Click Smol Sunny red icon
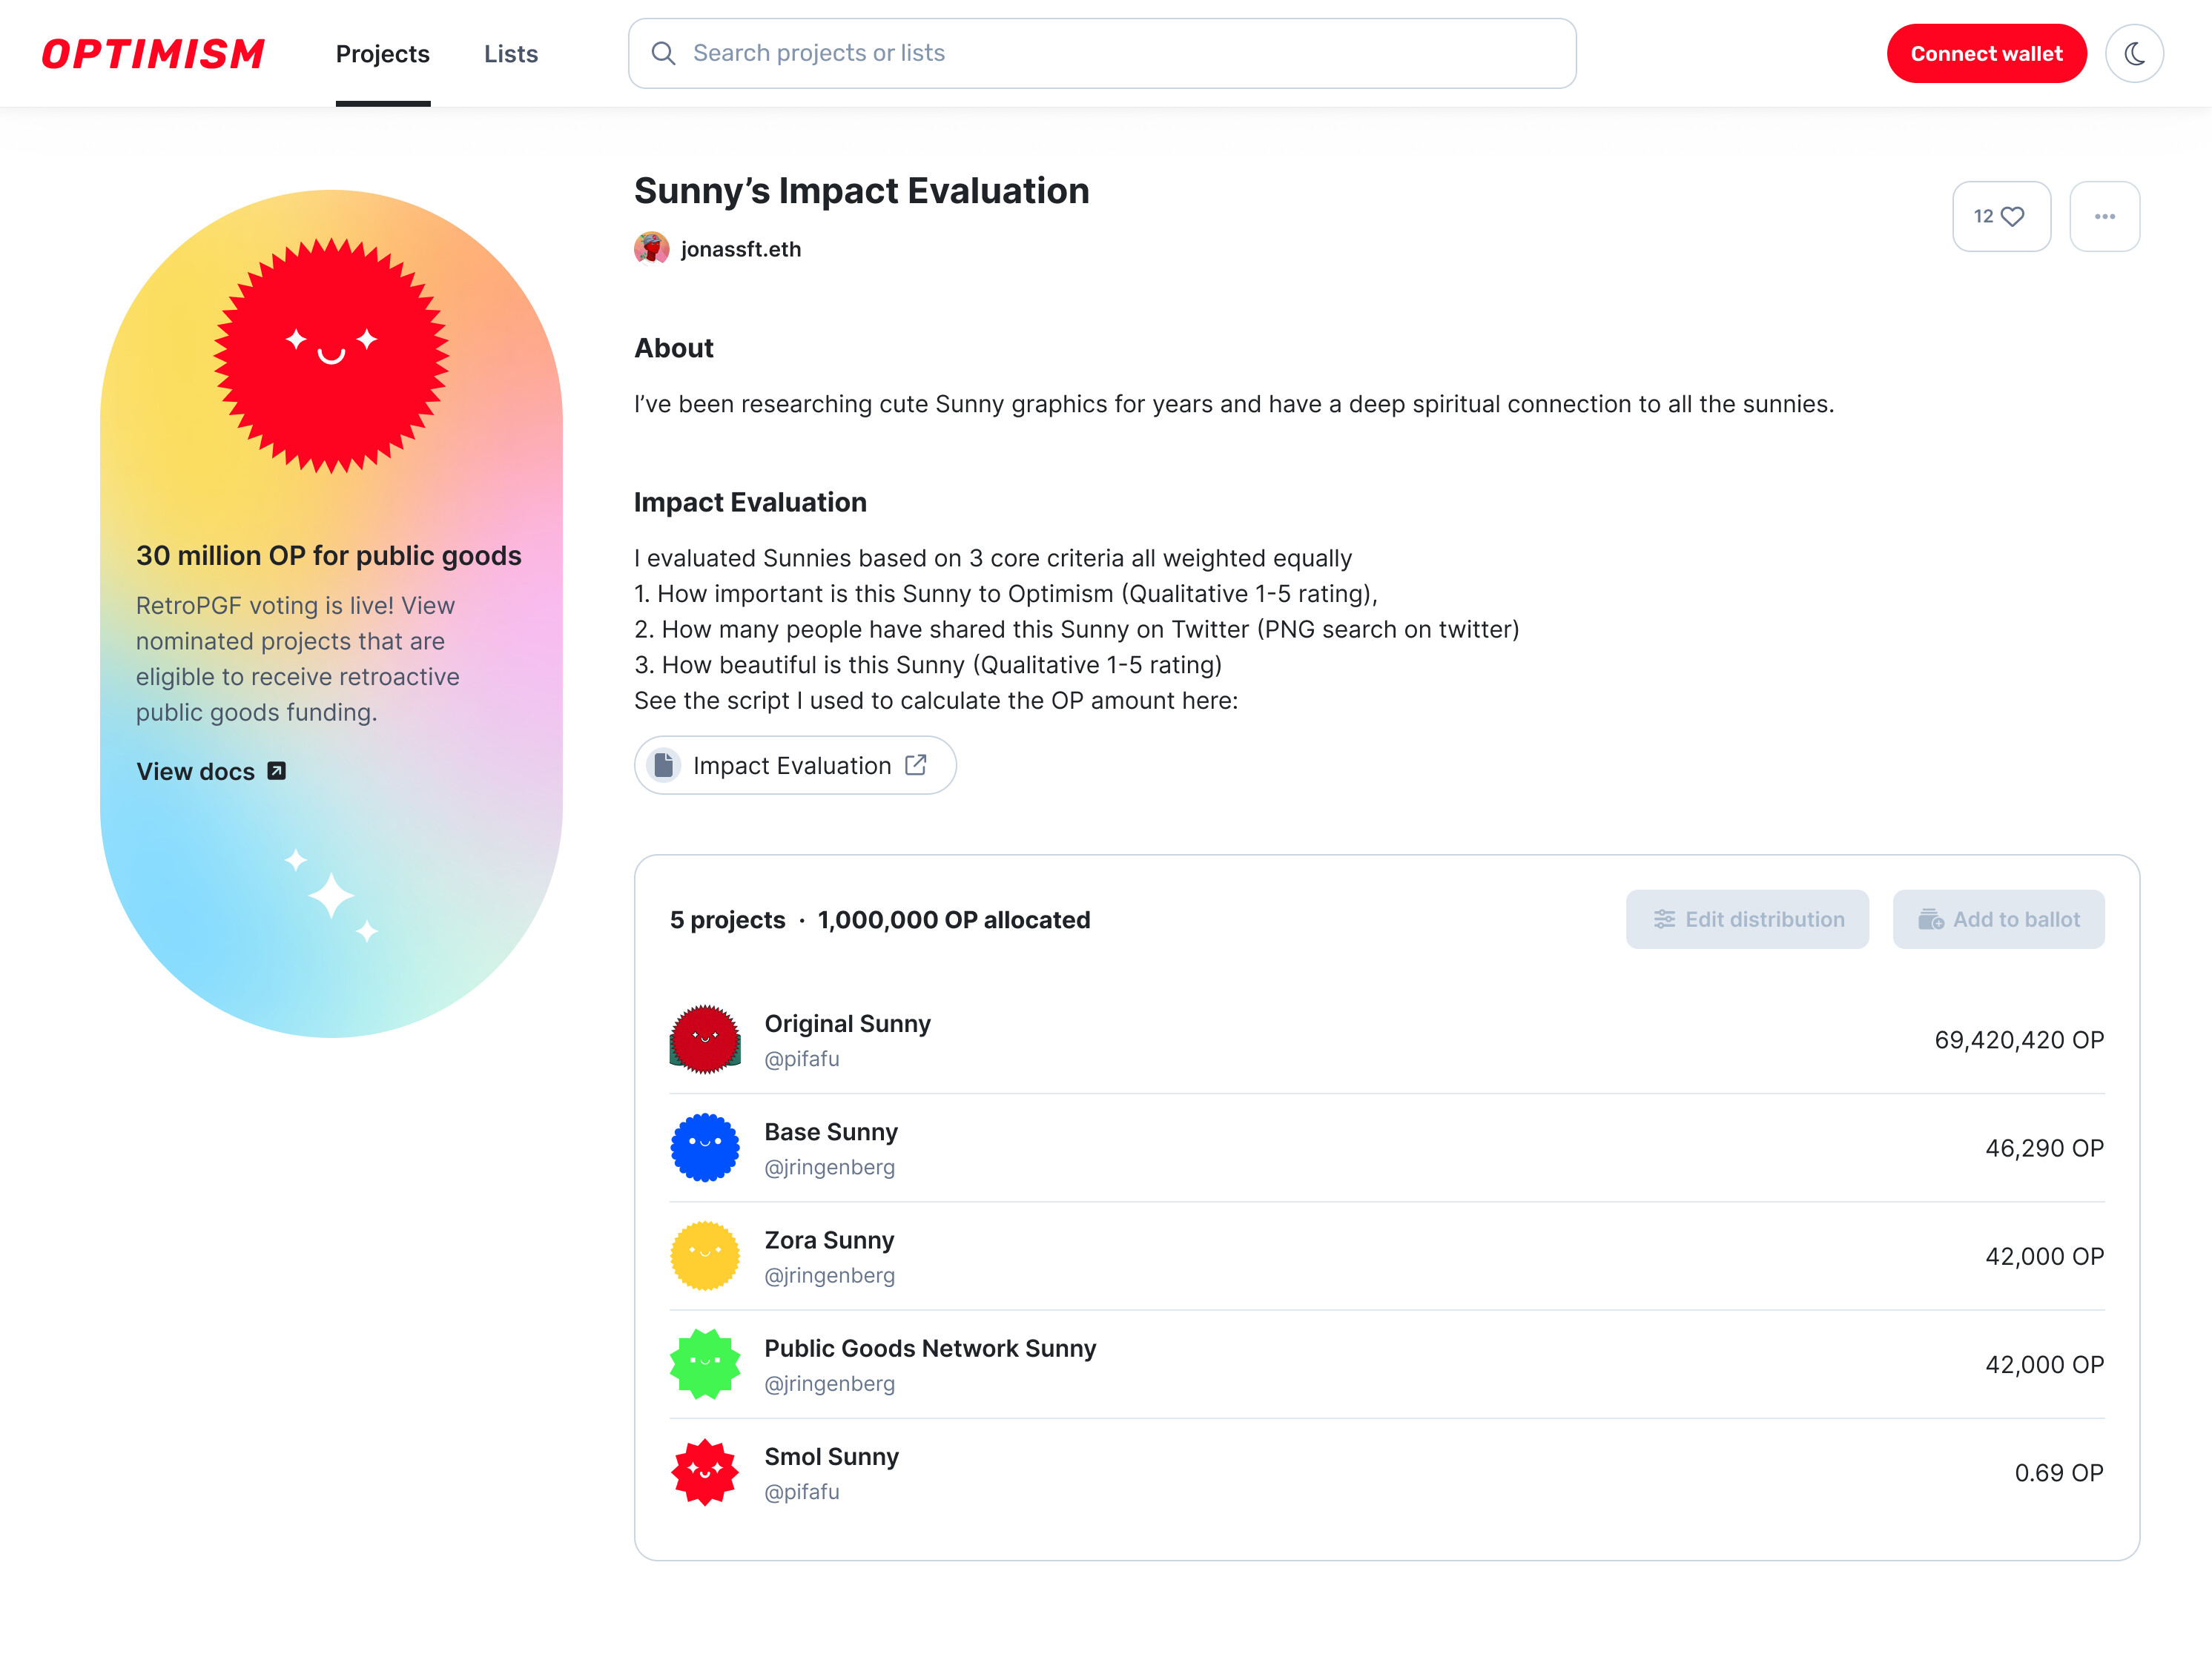The width and height of the screenshot is (2212, 1680). coord(705,1472)
